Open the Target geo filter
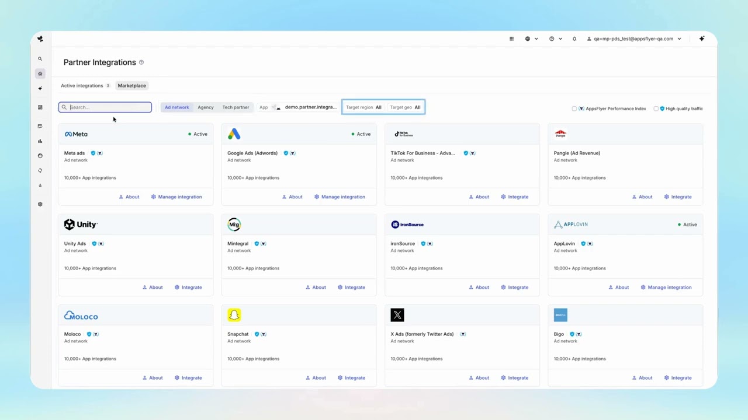The width and height of the screenshot is (748, 420). pyautogui.click(x=405, y=107)
